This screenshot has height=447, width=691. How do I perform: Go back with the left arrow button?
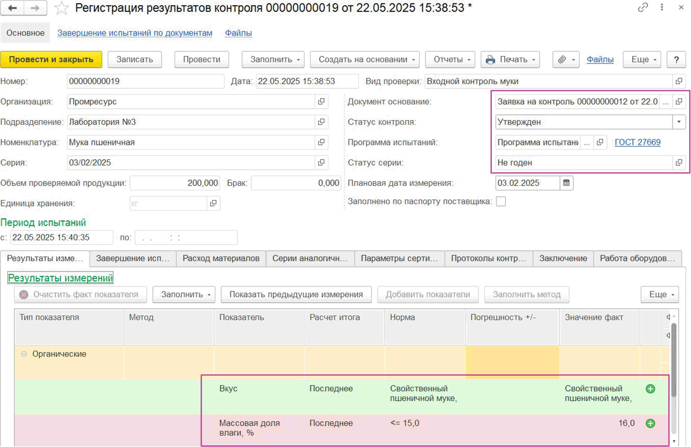point(12,7)
